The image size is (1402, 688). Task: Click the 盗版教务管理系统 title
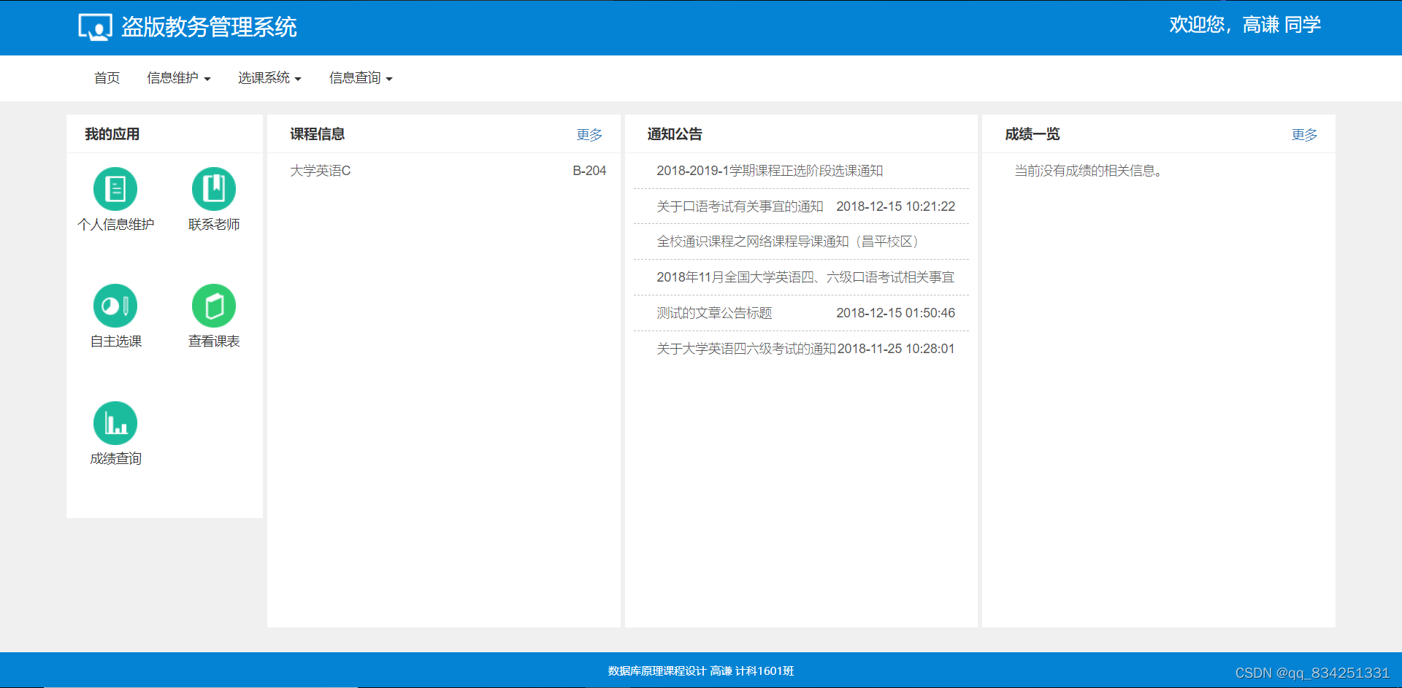209,27
